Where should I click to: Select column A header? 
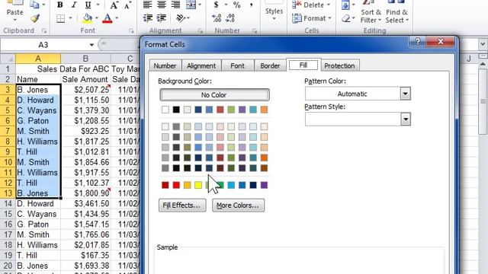[38, 59]
